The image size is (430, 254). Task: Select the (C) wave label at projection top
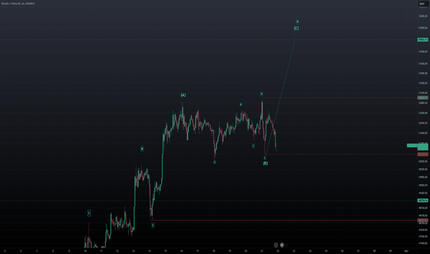click(297, 28)
